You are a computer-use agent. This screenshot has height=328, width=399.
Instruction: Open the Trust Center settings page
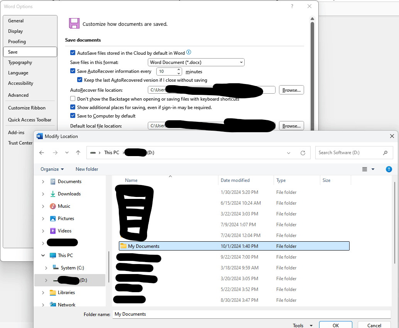point(20,143)
